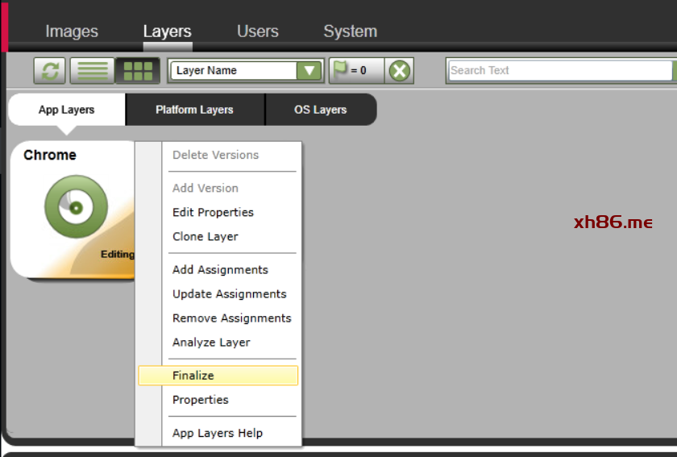677x457 pixels.
Task: Switch to list view layout
Action: 92,71
